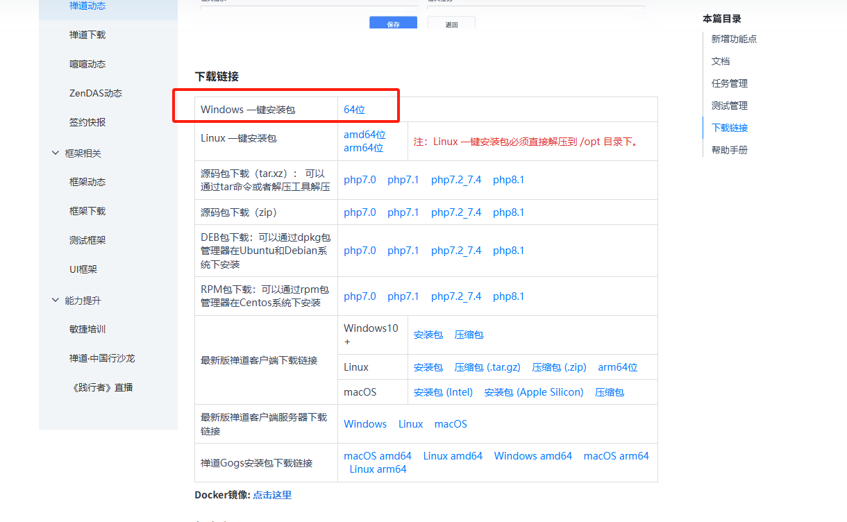Download Gogs package Linux arm64

coord(378,469)
